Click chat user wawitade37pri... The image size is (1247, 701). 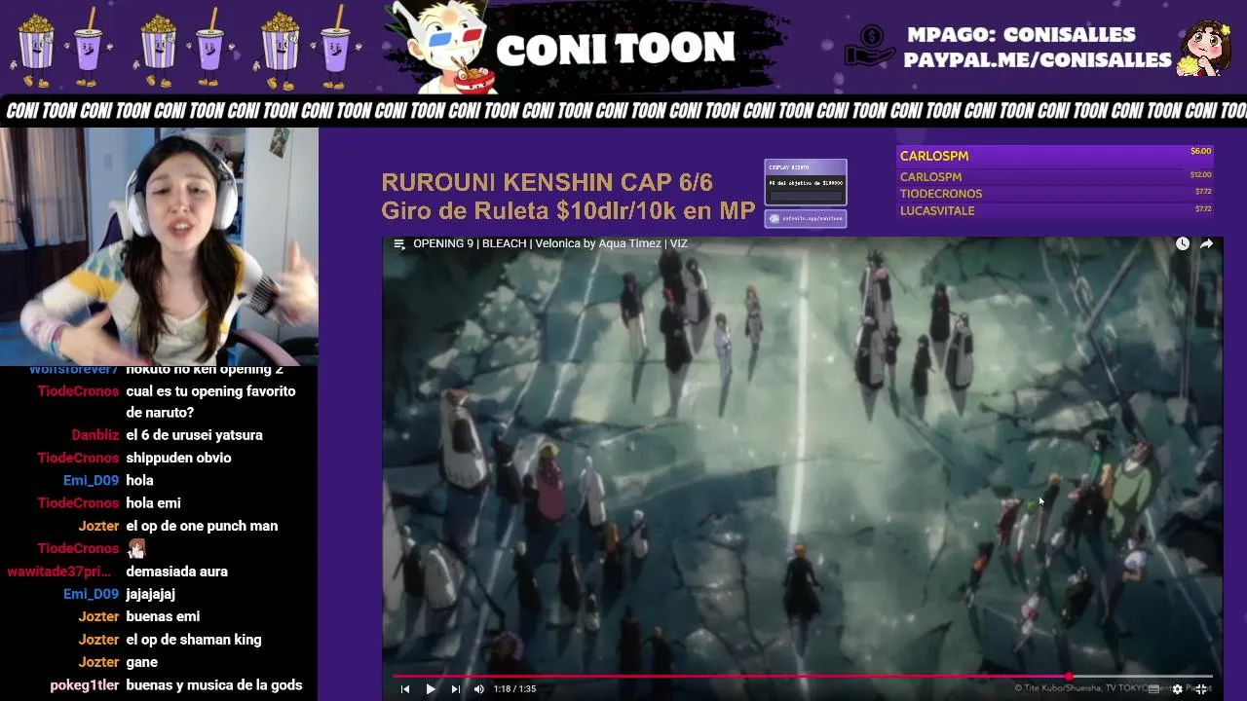[59, 572]
